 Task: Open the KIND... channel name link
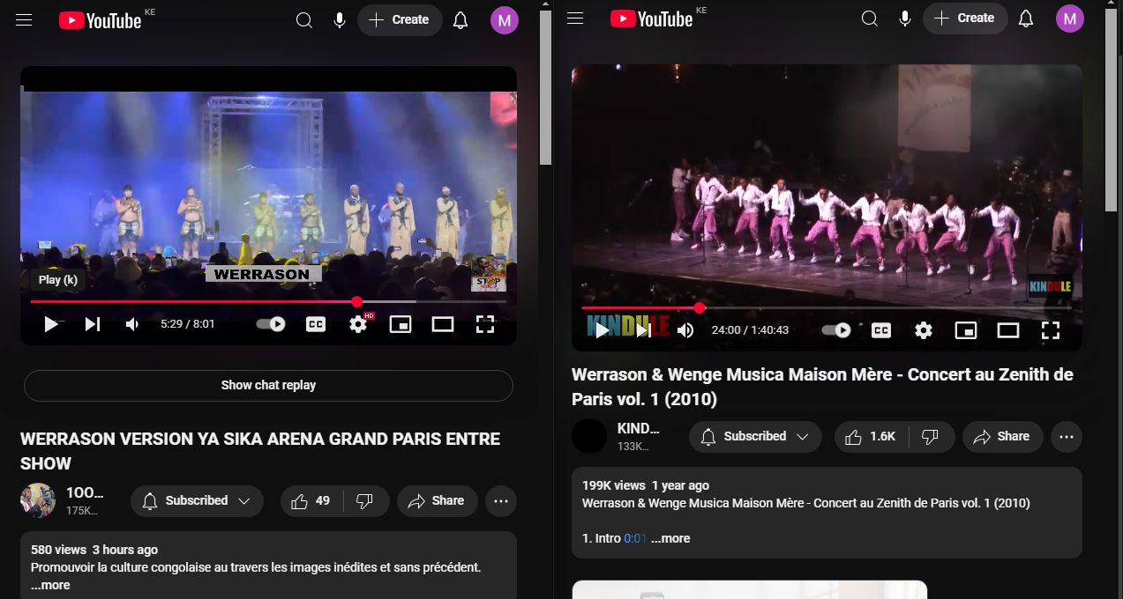[638, 428]
